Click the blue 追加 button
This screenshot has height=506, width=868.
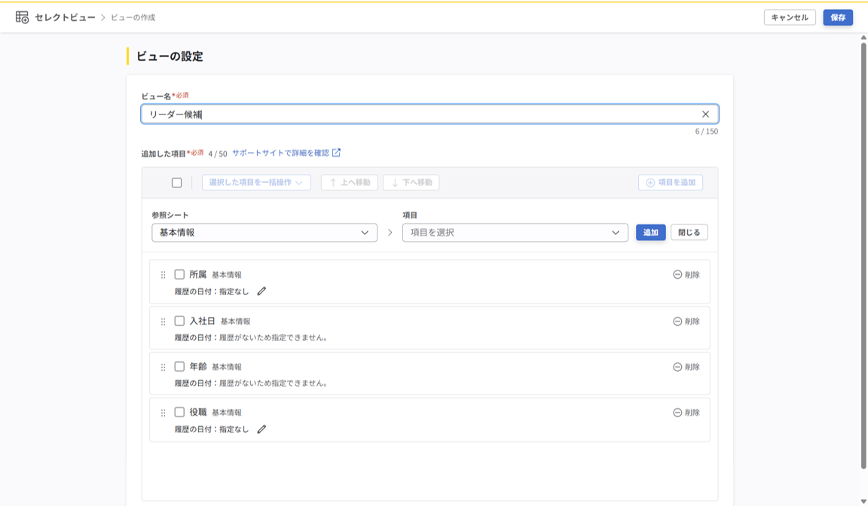coord(650,232)
